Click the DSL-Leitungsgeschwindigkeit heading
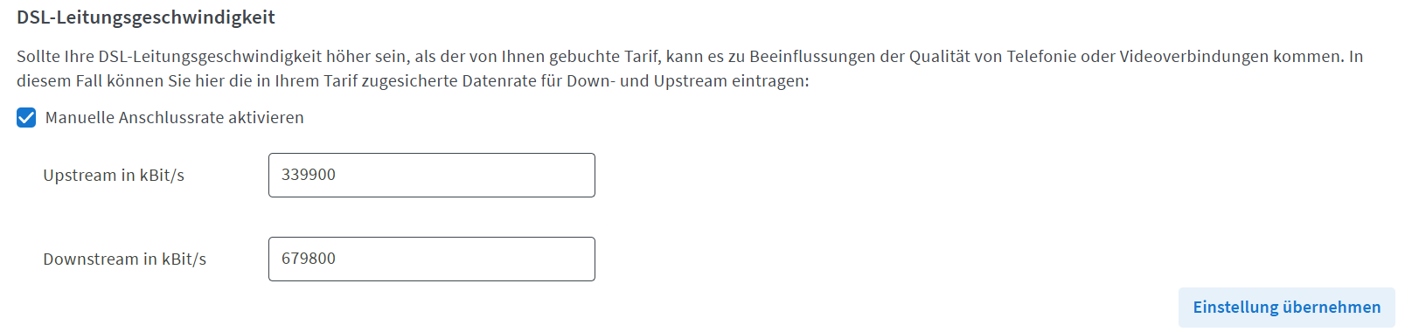 pos(146,17)
